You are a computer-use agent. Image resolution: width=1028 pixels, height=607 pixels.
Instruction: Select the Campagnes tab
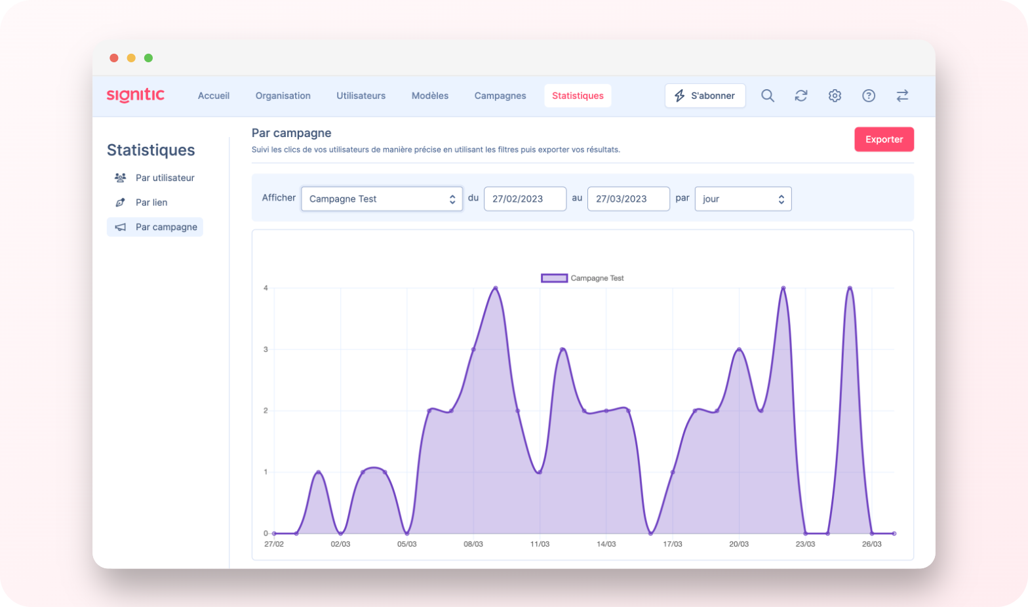click(500, 96)
